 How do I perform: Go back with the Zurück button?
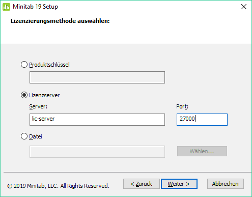click(x=142, y=184)
